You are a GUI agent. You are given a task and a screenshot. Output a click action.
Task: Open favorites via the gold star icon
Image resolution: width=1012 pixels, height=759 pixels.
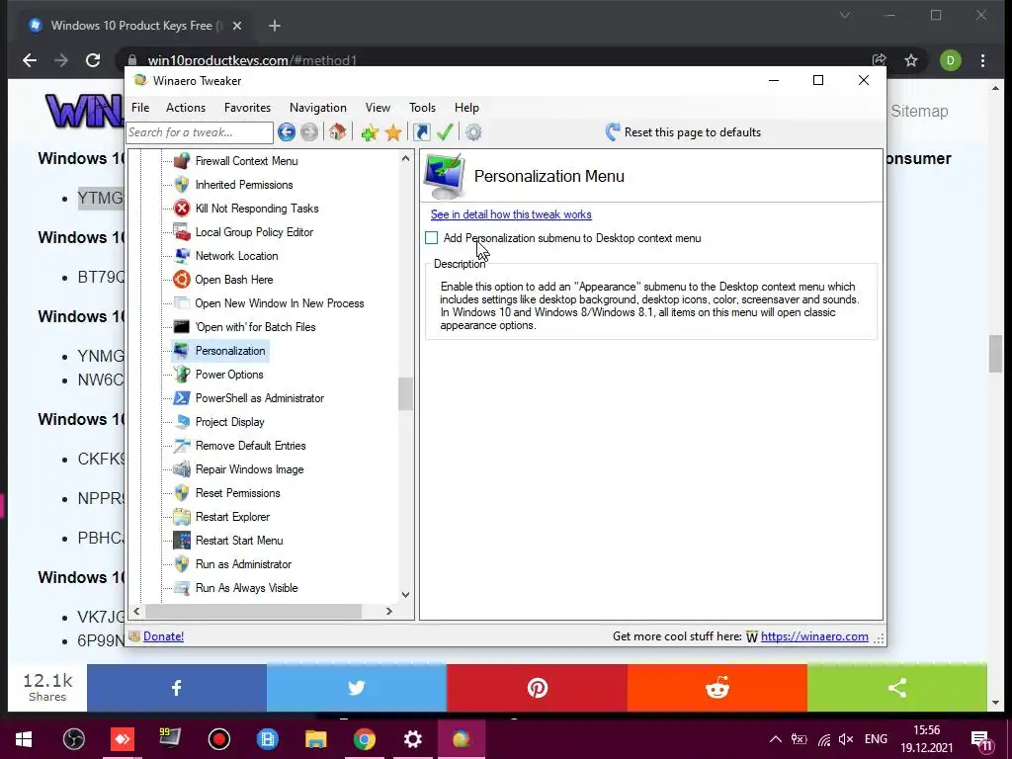(393, 132)
